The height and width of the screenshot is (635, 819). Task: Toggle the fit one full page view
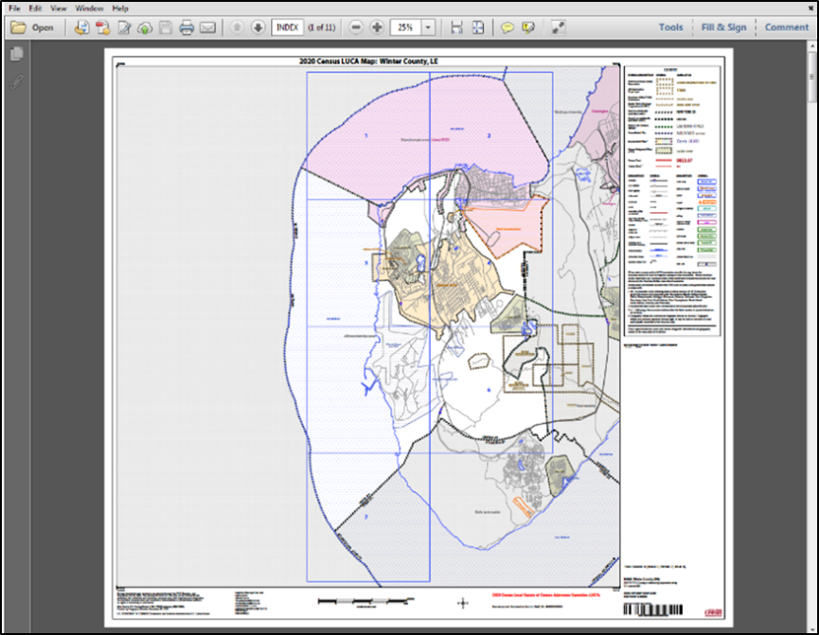click(478, 27)
